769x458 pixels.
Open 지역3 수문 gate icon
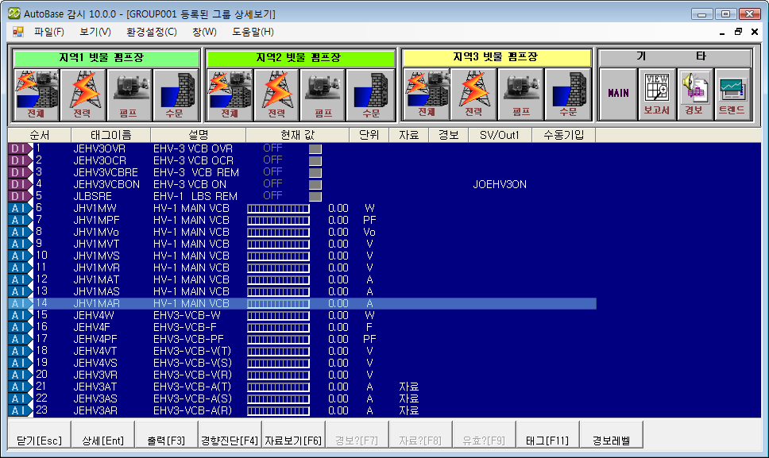[567, 94]
